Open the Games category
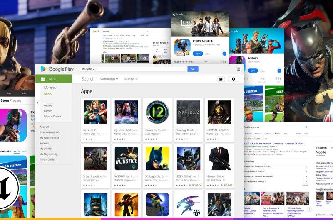 coord(48,105)
